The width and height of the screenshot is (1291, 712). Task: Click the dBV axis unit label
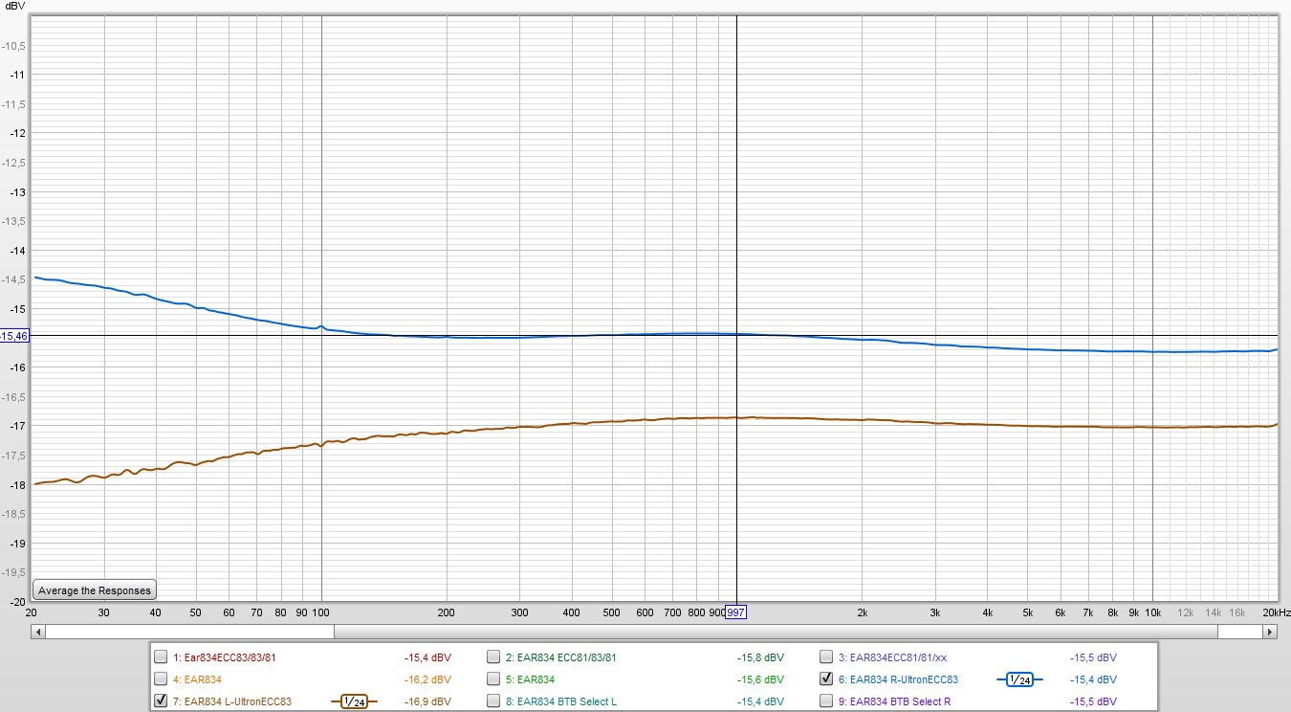[13, 6]
